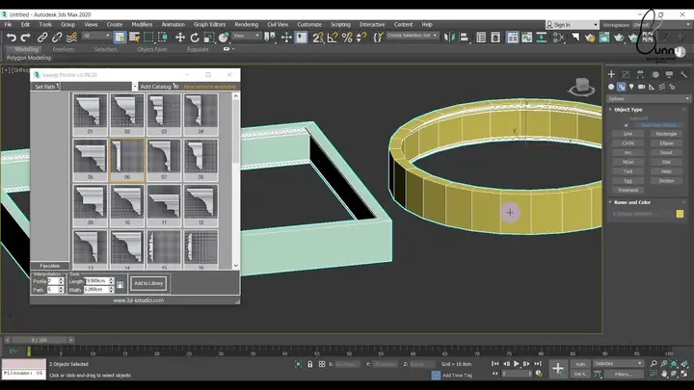Click the Add to Library button
The width and height of the screenshot is (694, 390).
click(148, 283)
